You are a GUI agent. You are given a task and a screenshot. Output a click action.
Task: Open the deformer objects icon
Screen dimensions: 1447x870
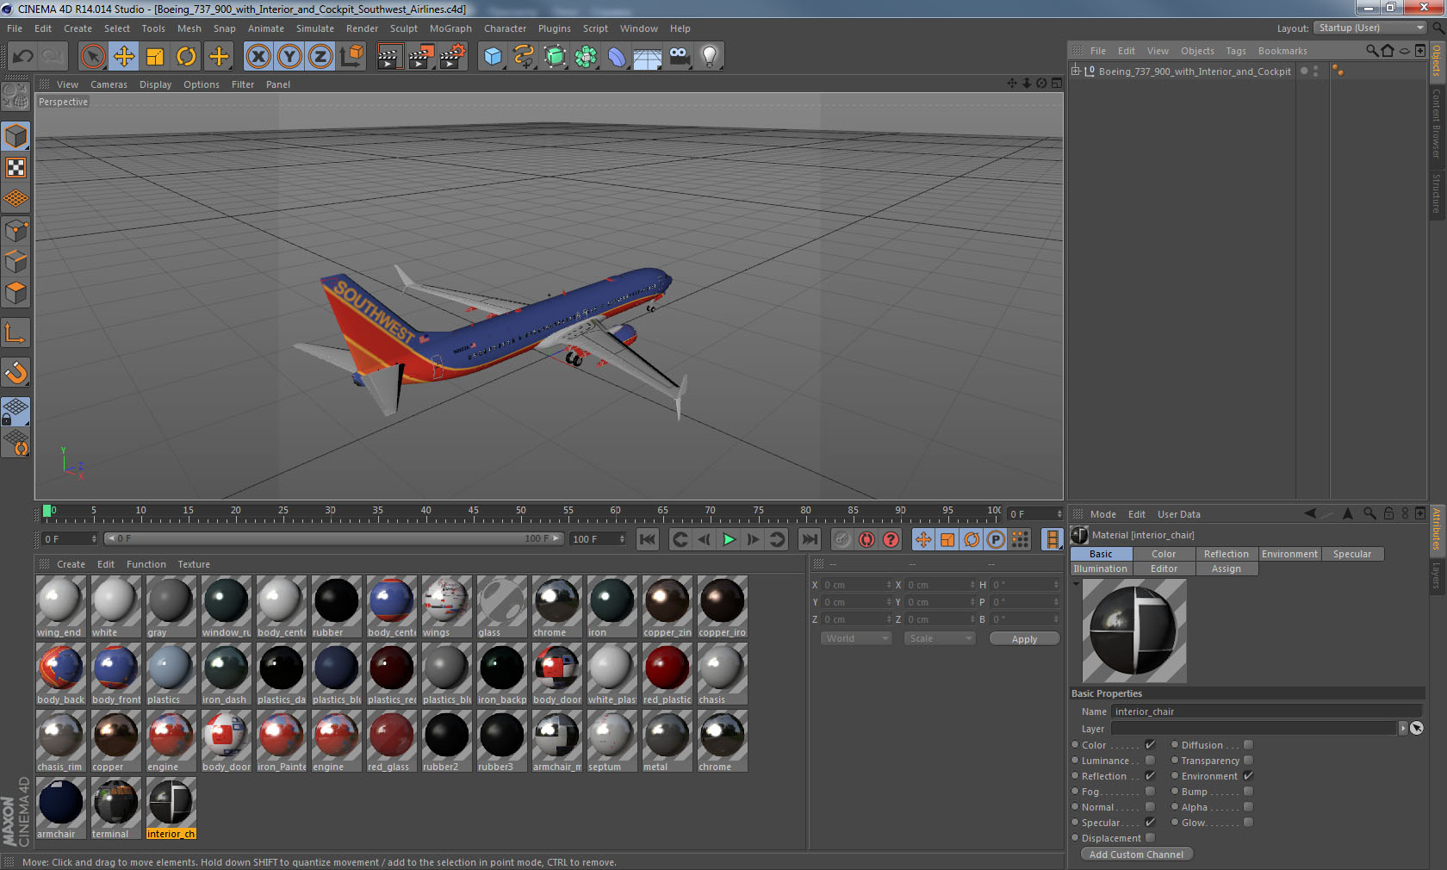(617, 57)
